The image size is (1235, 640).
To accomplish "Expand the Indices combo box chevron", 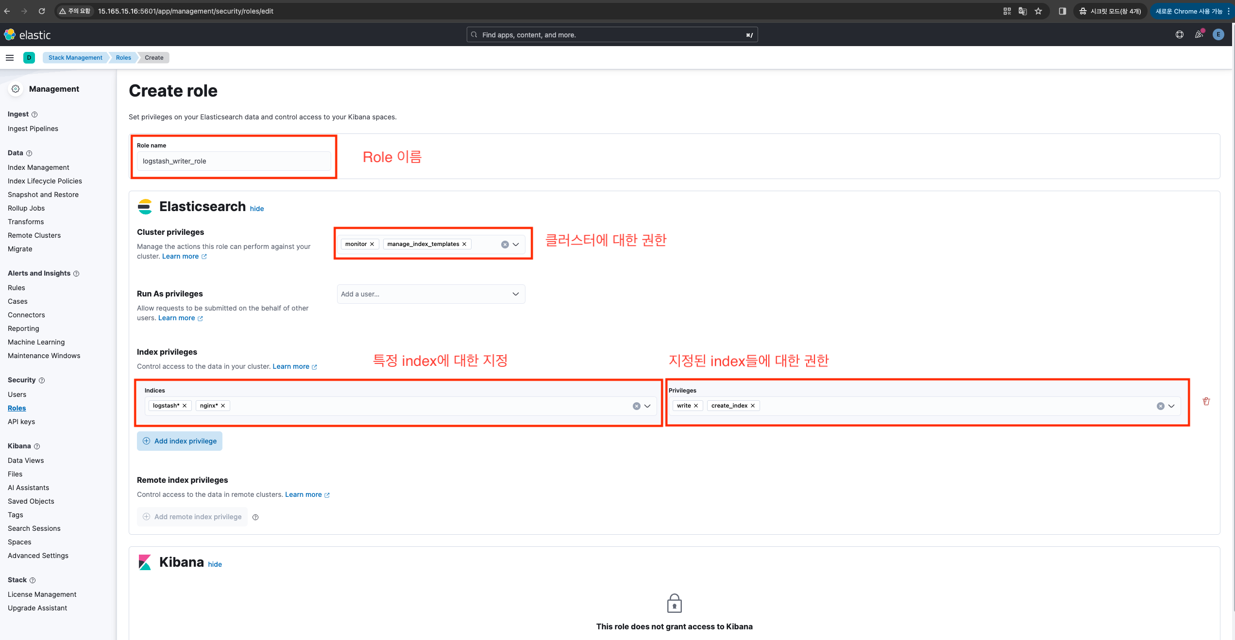I will point(647,406).
